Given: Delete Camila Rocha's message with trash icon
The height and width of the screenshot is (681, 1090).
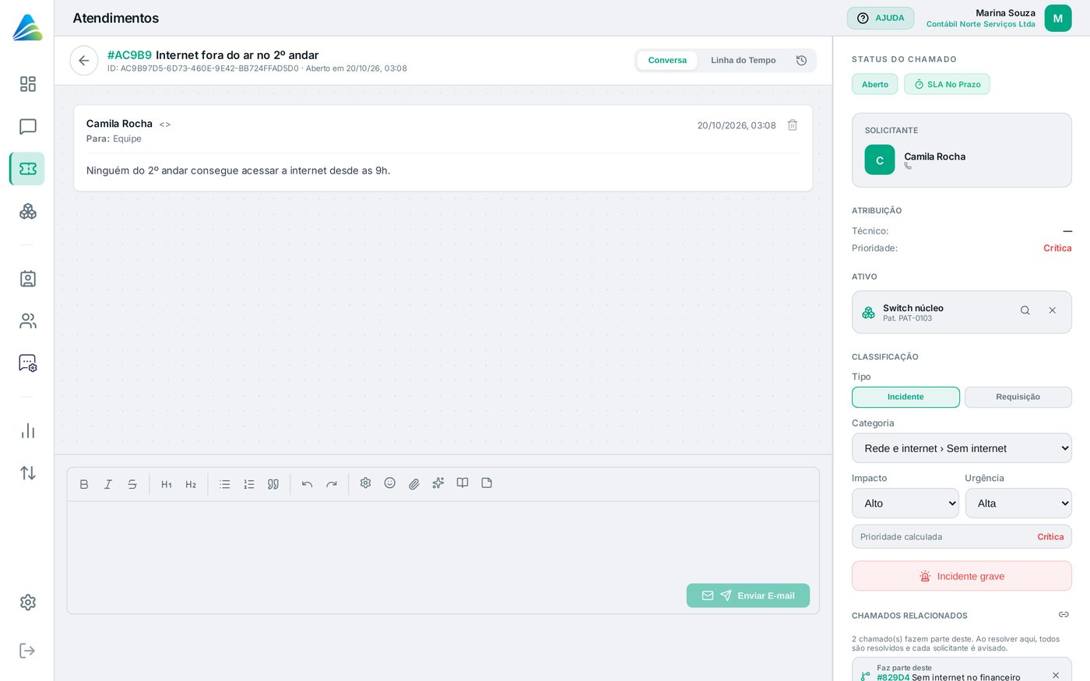Looking at the screenshot, I should 793,125.
